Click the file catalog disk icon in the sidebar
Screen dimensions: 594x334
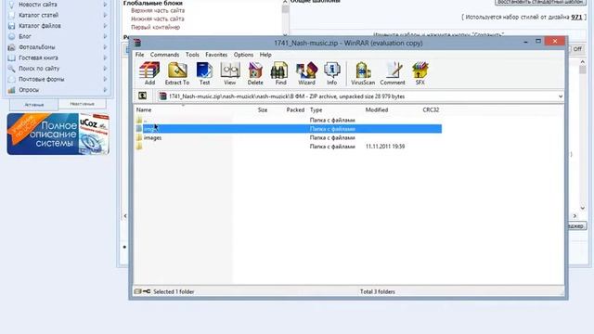[x=12, y=26]
